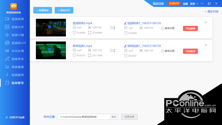Open the 水印处理 sidebar section

[15, 51]
